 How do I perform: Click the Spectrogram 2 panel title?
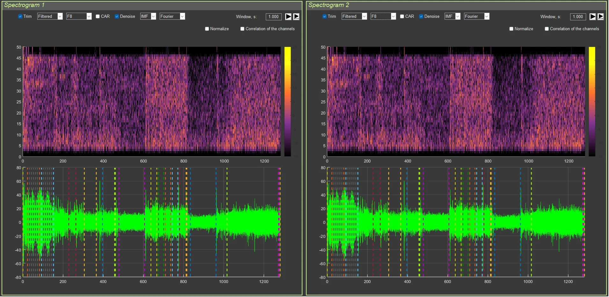pyautogui.click(x=329, y=5)
